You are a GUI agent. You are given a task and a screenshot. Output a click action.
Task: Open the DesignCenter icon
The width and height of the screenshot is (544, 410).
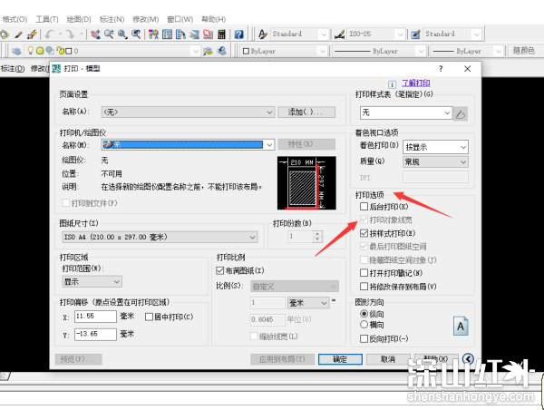[x=167, y=34]
